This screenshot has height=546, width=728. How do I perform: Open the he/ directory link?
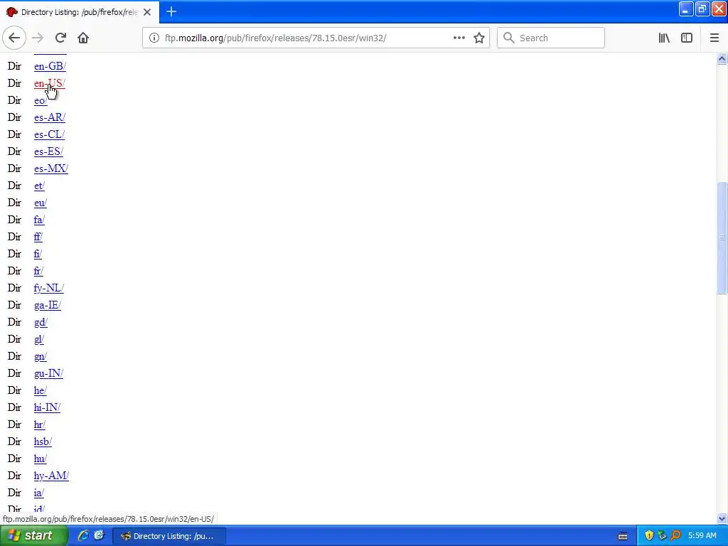coord(41,390)
